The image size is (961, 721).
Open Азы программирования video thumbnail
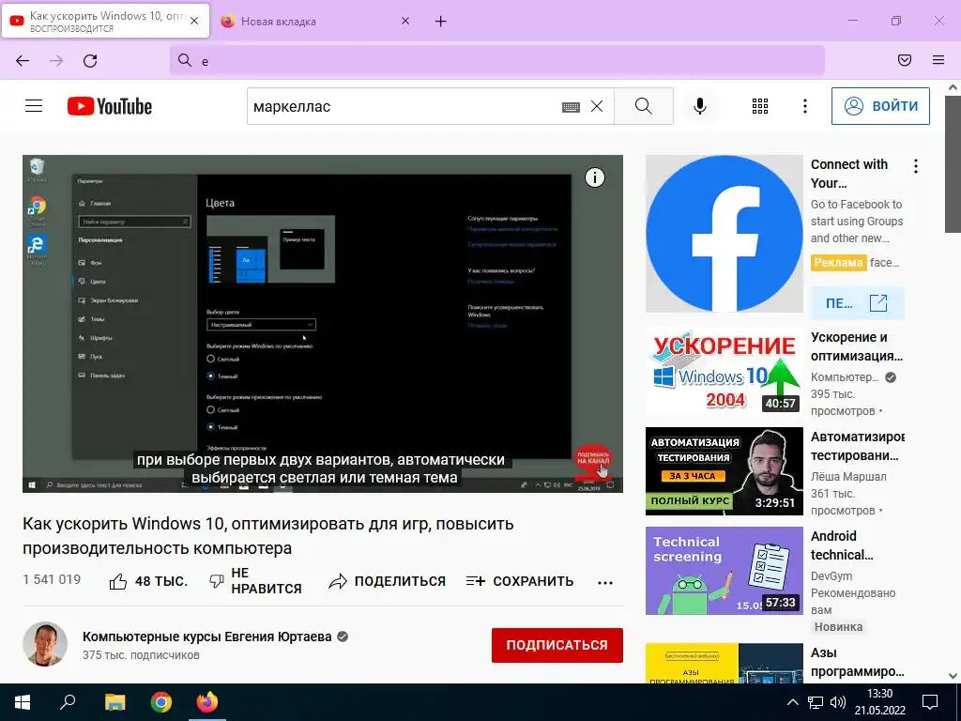pyautogui.click(x=725, y=664)
